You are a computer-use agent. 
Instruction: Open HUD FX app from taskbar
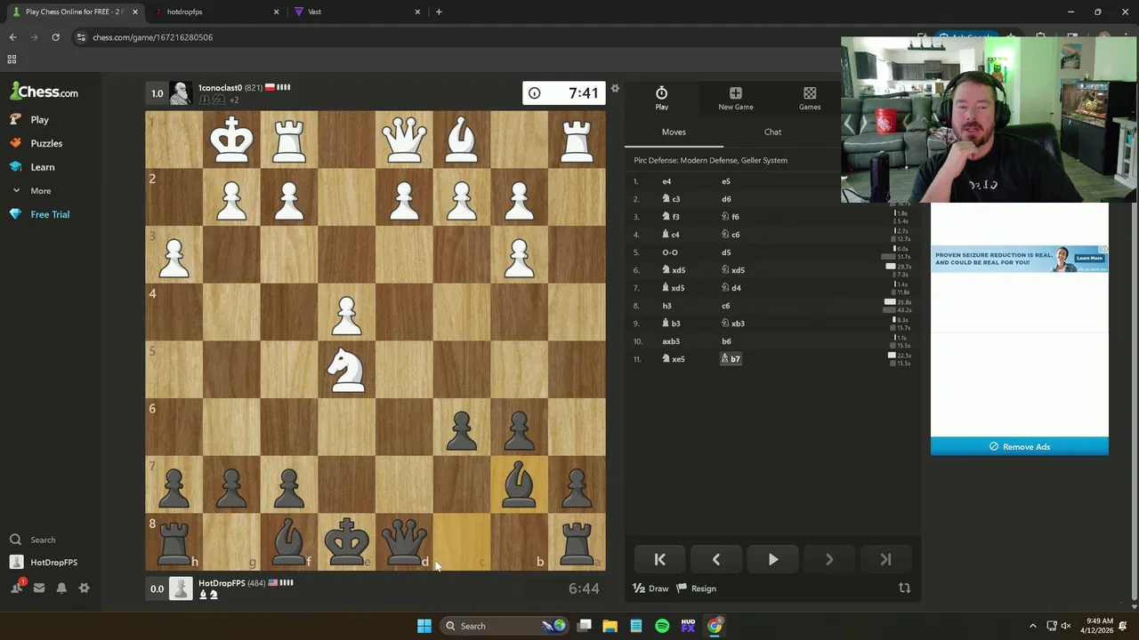(688, 626)
